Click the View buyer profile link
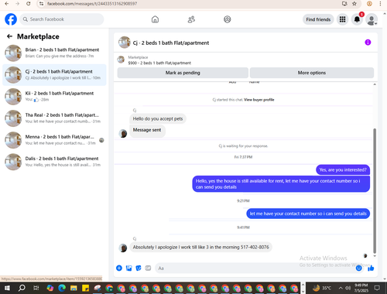 259,100
